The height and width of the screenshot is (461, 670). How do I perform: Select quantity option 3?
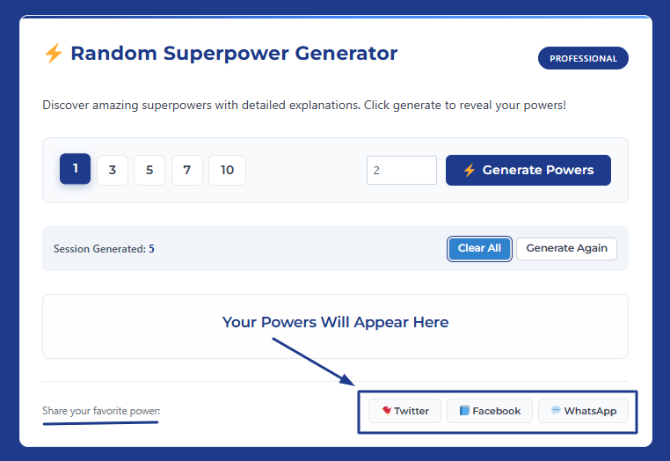(x=113, y=170)
